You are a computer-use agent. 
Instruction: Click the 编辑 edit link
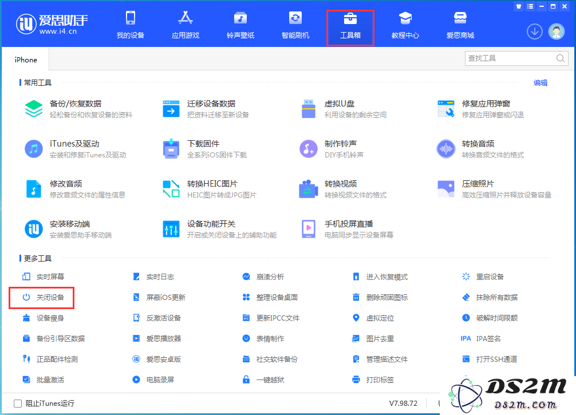pos(541,83)
